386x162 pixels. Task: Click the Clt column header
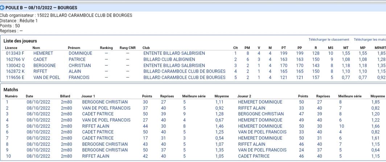[235, 48]
